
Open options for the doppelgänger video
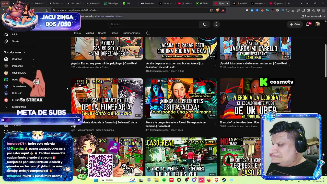tap(141, 64)
